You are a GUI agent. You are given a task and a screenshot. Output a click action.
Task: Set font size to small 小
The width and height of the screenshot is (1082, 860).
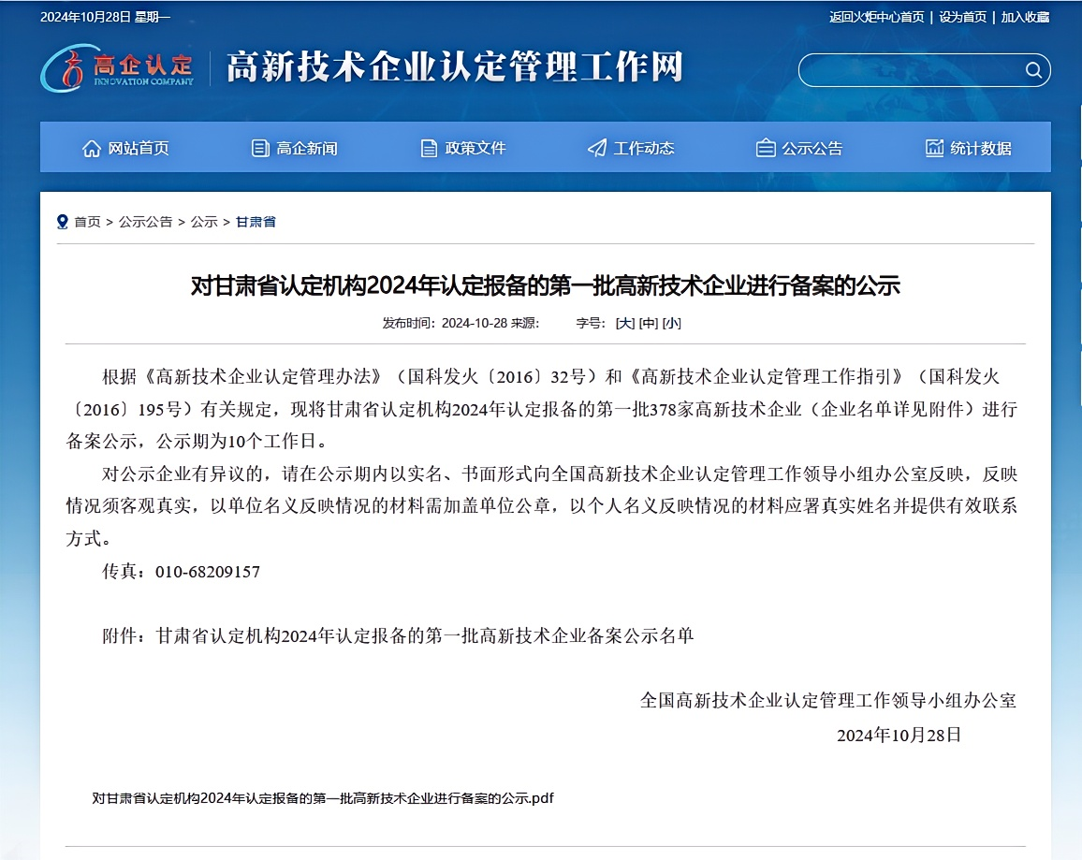point(671,323)
